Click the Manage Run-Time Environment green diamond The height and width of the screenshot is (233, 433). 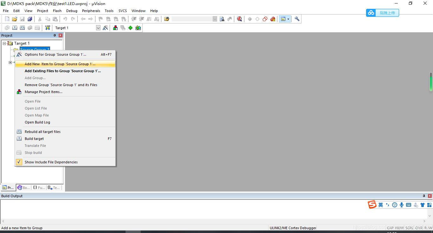(x=131, y=28)
